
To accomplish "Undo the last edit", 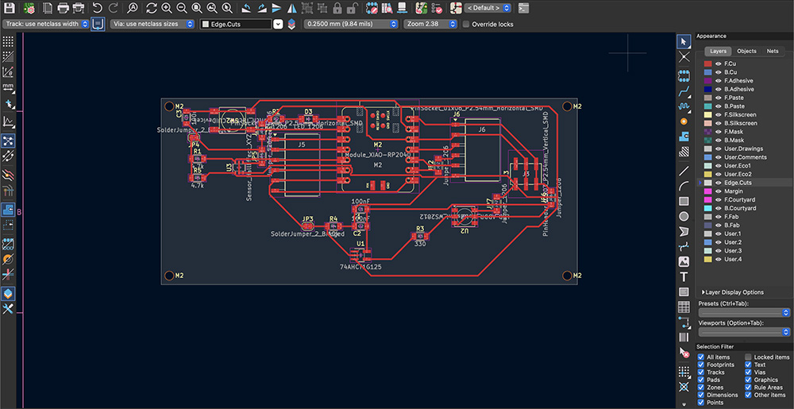I will point(98,8).
